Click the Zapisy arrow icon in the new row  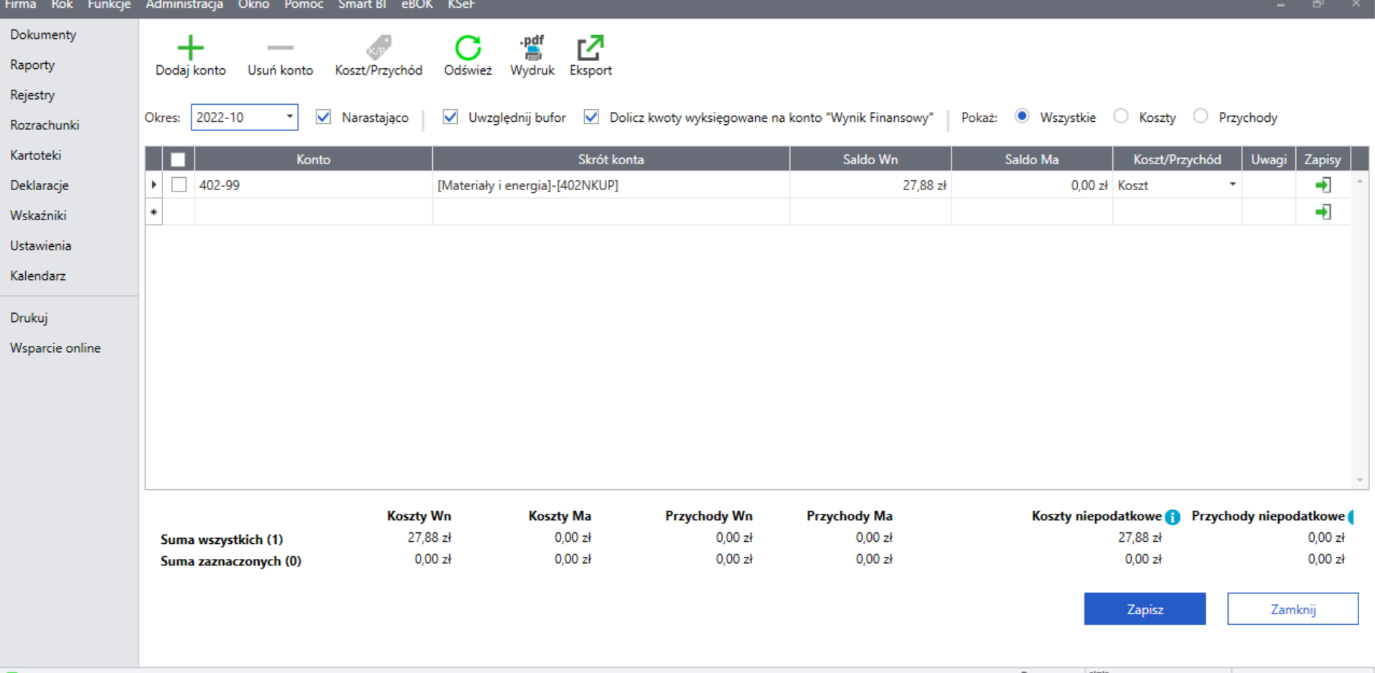[x=1323, y=212]
